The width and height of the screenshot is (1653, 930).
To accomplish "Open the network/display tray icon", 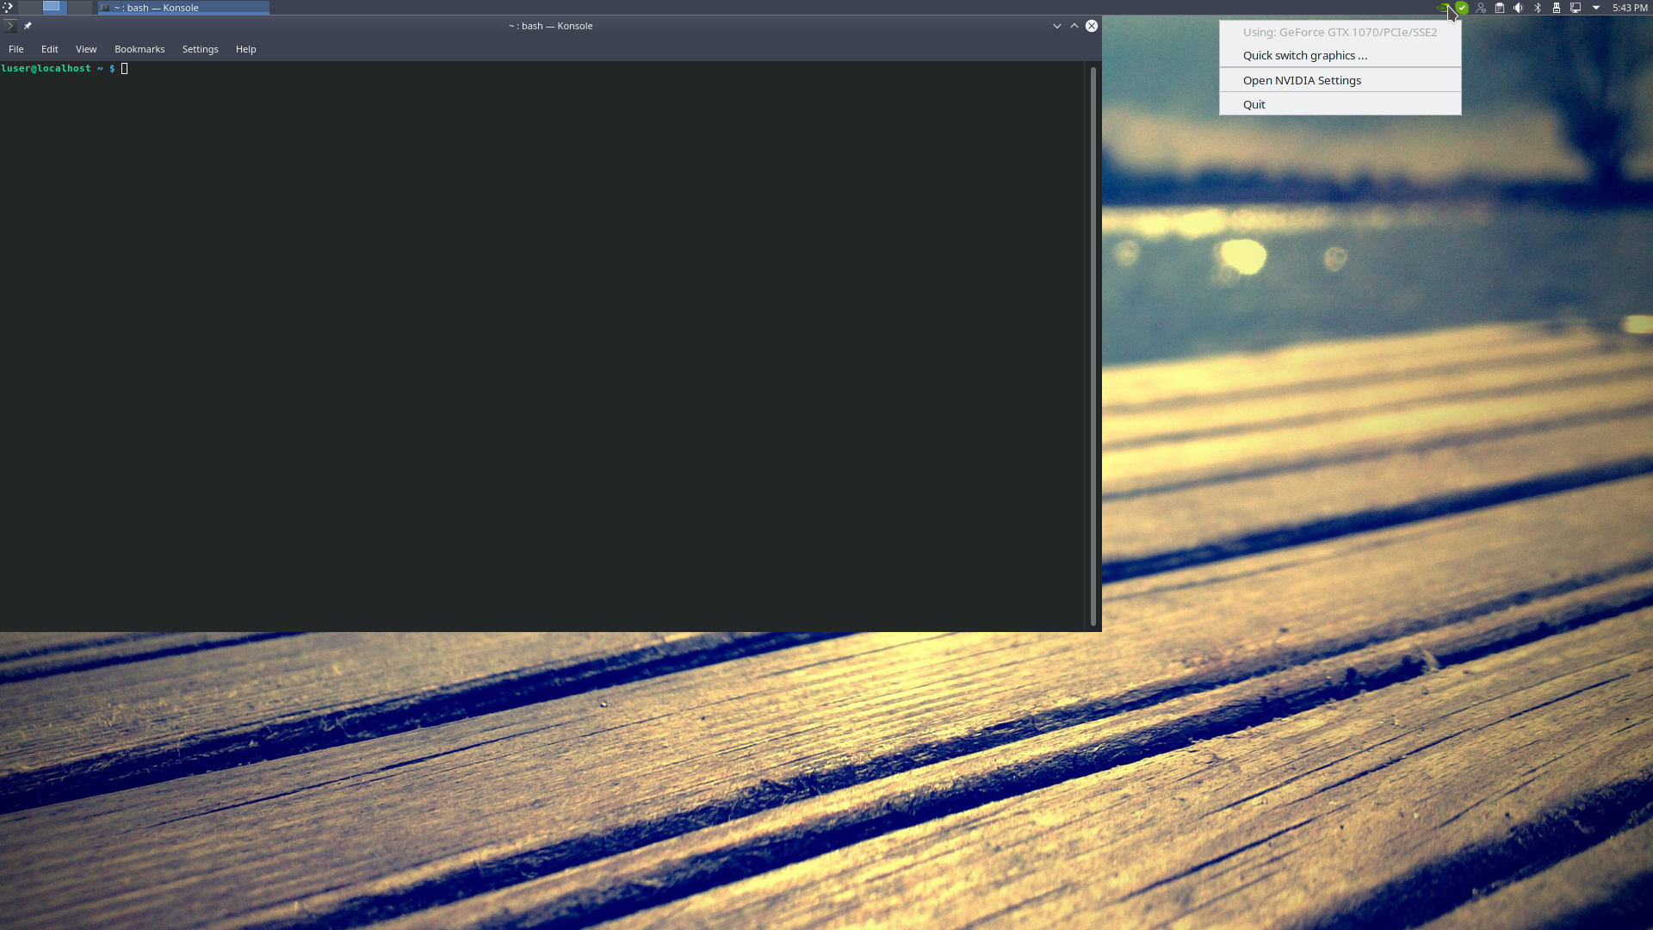I will click(1576, 8).
